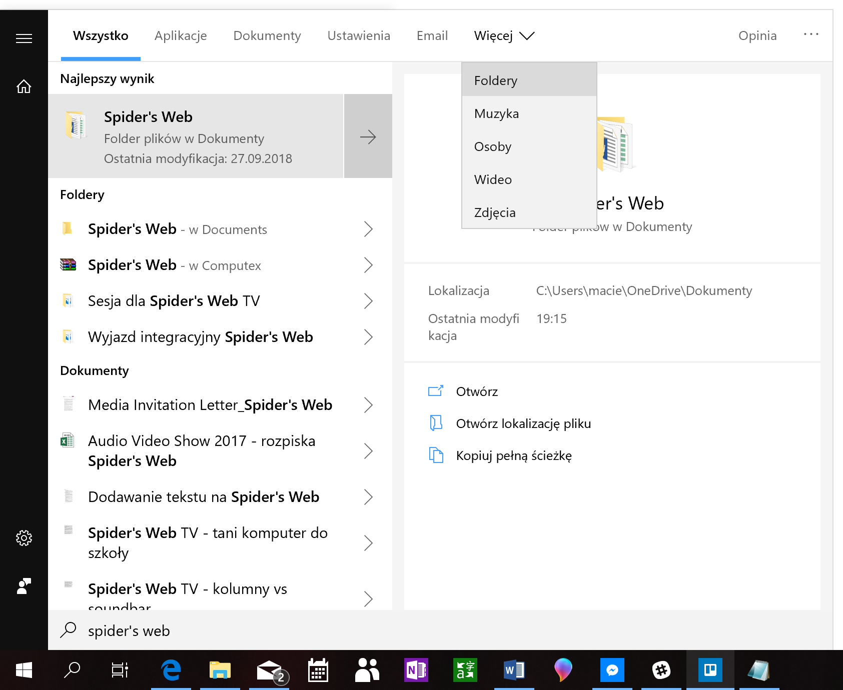
Task: Expand the best result arrow for Spider's Web
Action: click(368, 136)
